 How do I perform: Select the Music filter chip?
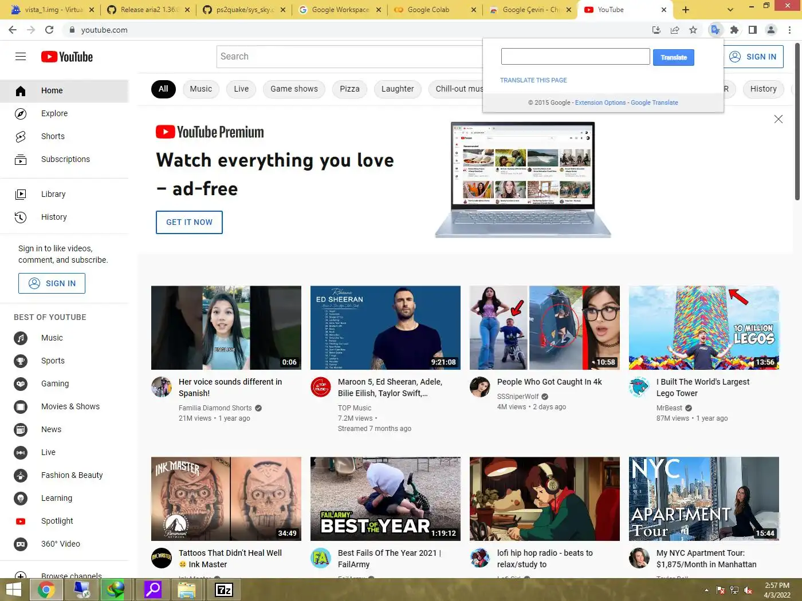point(201,89)
